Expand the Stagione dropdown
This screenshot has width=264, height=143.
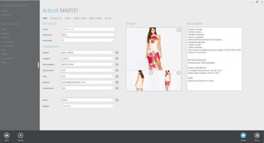point(113,82)
